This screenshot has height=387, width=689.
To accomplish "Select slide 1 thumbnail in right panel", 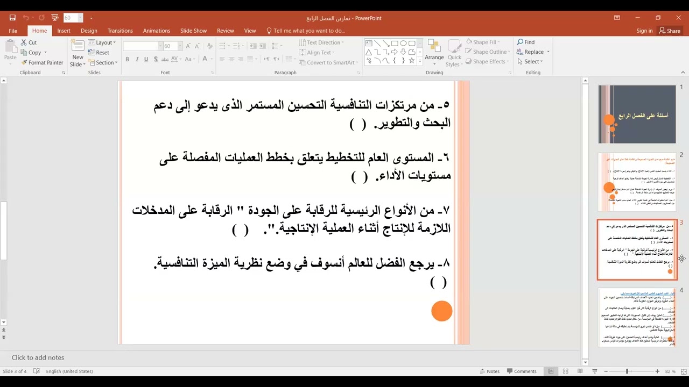I will pos(637,114).
